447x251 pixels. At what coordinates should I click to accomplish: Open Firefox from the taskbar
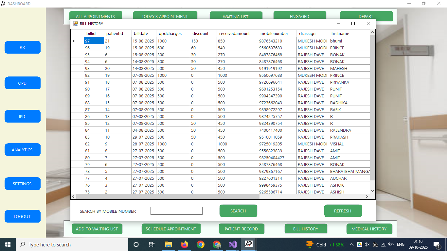coord(185,244)
